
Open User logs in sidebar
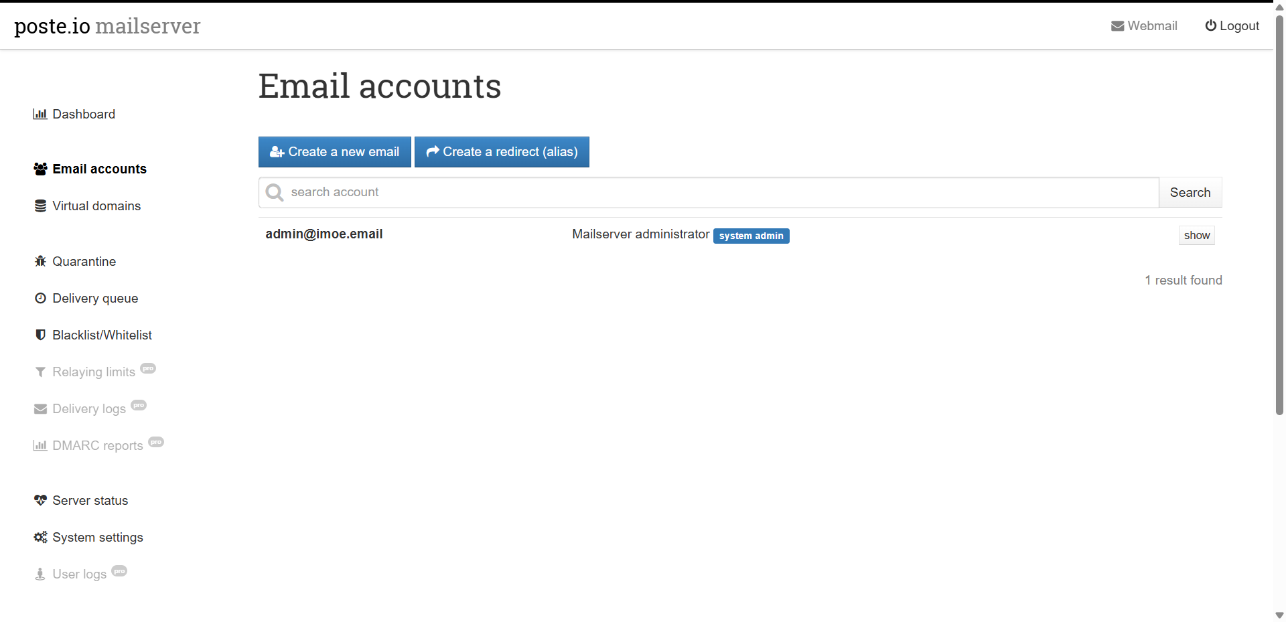click(x=79, y=574)
